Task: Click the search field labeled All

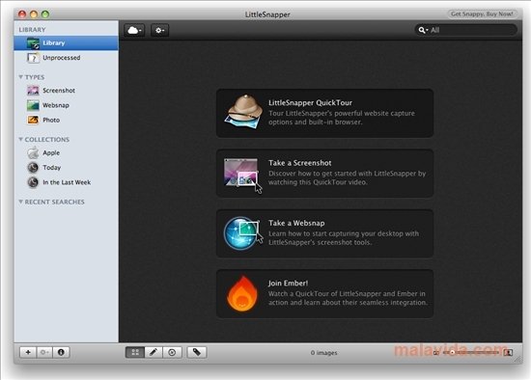Action: point(466,30)
